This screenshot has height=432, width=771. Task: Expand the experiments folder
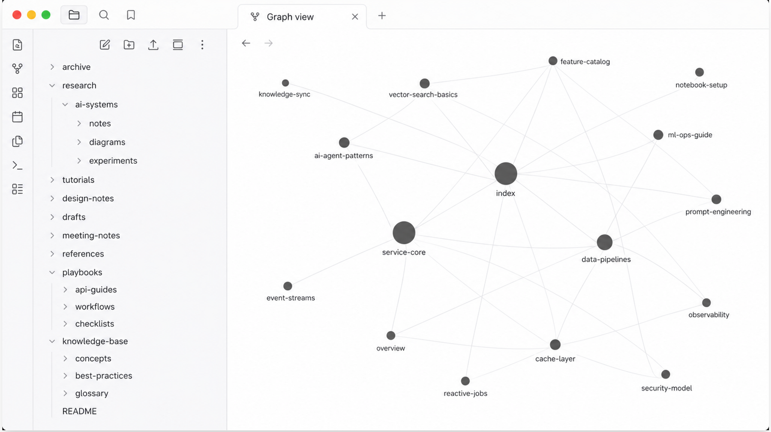pyautogui.click(x=79, y=161)
